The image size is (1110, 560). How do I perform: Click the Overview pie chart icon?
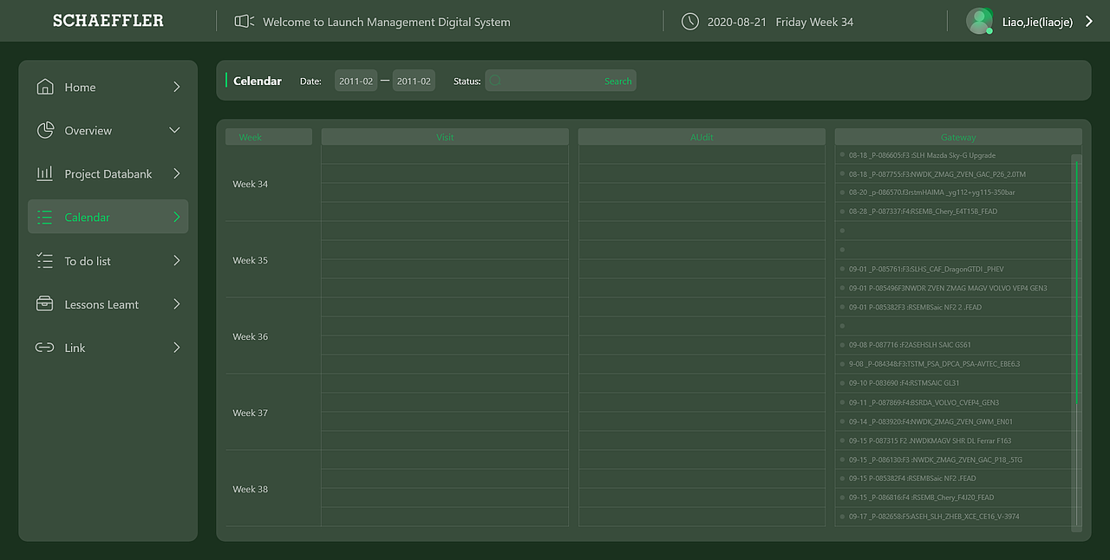coord(45,130)
